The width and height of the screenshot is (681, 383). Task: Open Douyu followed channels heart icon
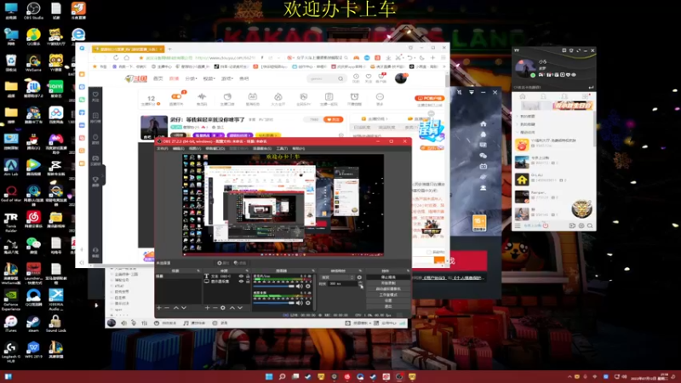pos(369,77)
